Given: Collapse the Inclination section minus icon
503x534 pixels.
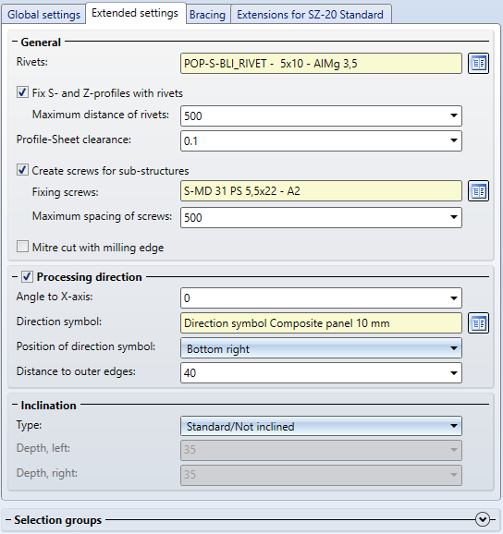Looking at the screenshot, I should pos(15,405).
